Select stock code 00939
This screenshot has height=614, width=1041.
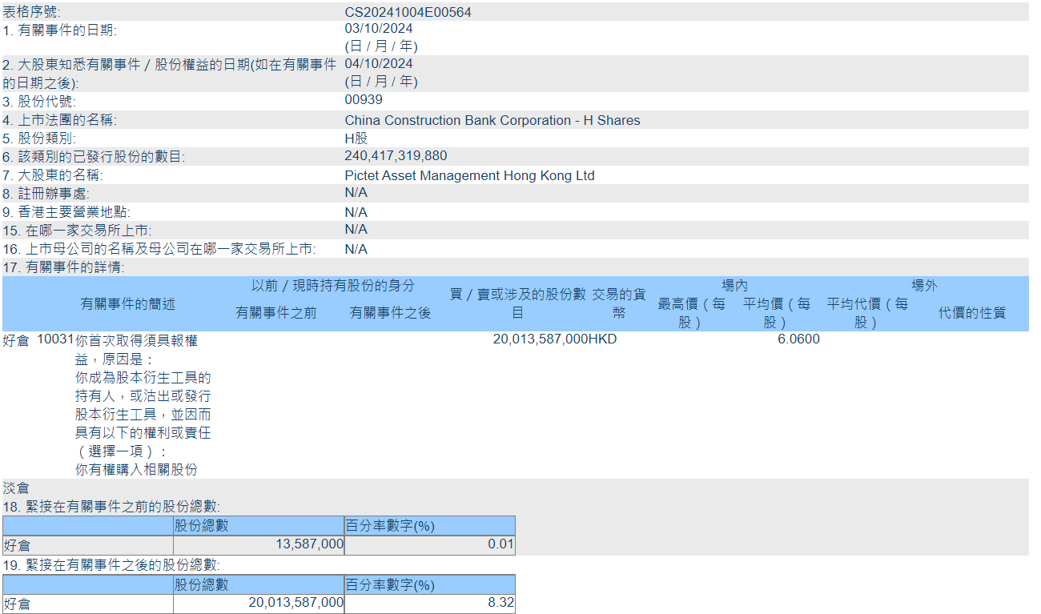pyautogui.click(x=364, y=100)
